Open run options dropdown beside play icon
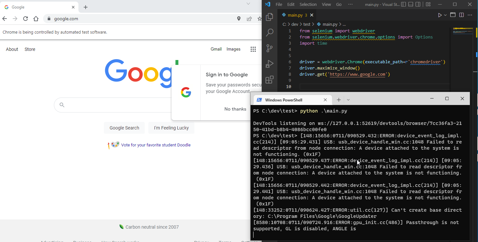 point(446,15)
